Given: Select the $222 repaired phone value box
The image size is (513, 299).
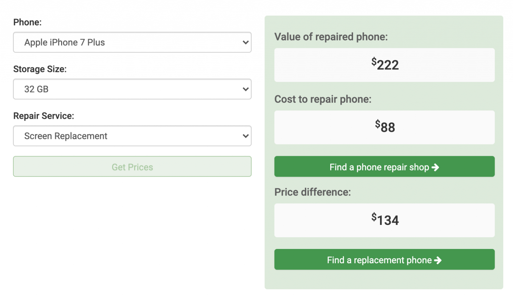Looking at the screenshot, I should (384, 65).
